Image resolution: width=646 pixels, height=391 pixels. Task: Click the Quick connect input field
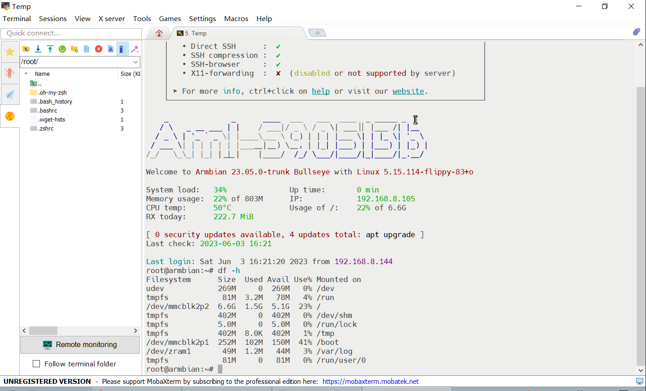[71, 34]
